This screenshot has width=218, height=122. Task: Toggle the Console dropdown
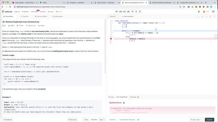click(113, 120)
